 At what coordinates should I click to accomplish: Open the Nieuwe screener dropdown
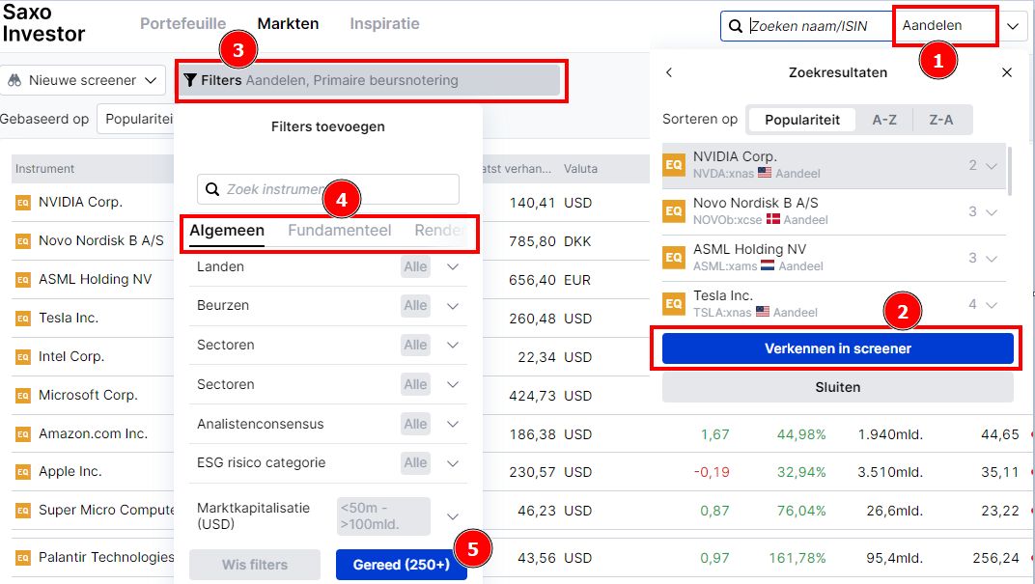(x=82, y=80)
